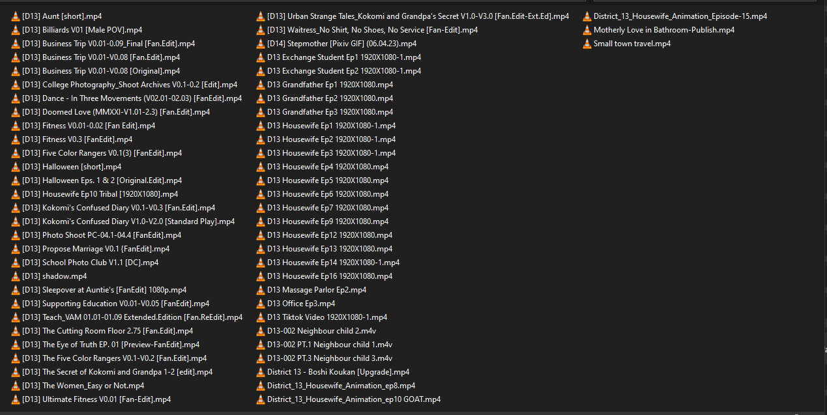
Task: Click the VLC icon for Doomed Love file
Action: (x=16, y=112)
